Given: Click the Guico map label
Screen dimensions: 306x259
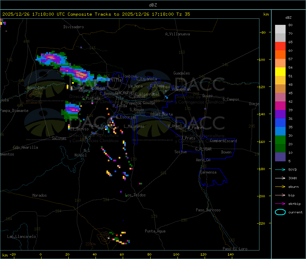Looking at the screenshot, I should pyautogui.click(x=207, y=96).
